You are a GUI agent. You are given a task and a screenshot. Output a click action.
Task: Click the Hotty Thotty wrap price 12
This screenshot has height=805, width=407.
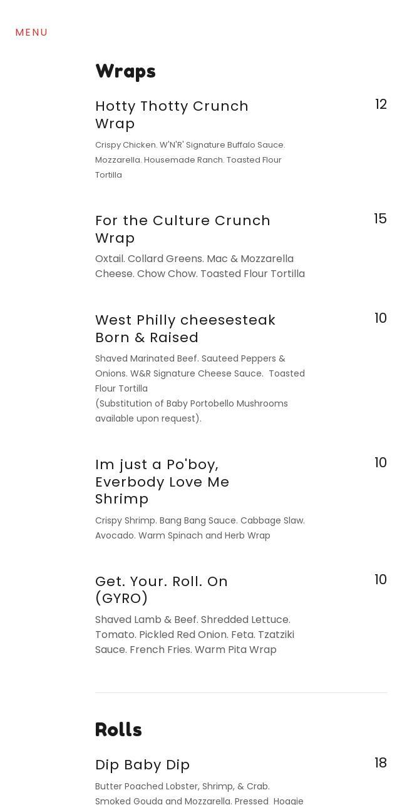pos(381,104)
